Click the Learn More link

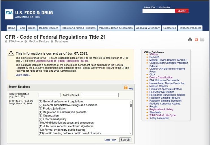(23, 75)
